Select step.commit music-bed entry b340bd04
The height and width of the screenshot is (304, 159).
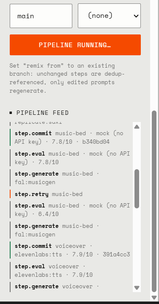point(70,137)
